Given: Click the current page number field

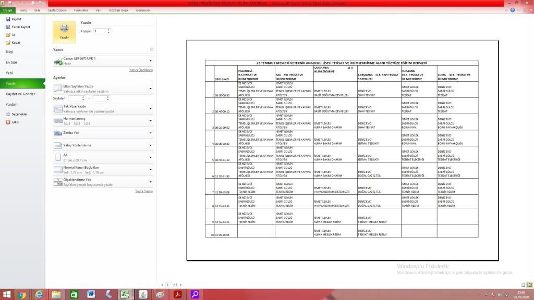Looking at the screenshot, I should click(x=169, y=285).
